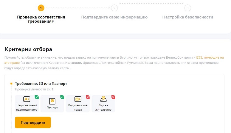Open the "ЕЭЗ, имеющие на это право" link
This screenshot has height=133, width=231.
pos(210,57)
